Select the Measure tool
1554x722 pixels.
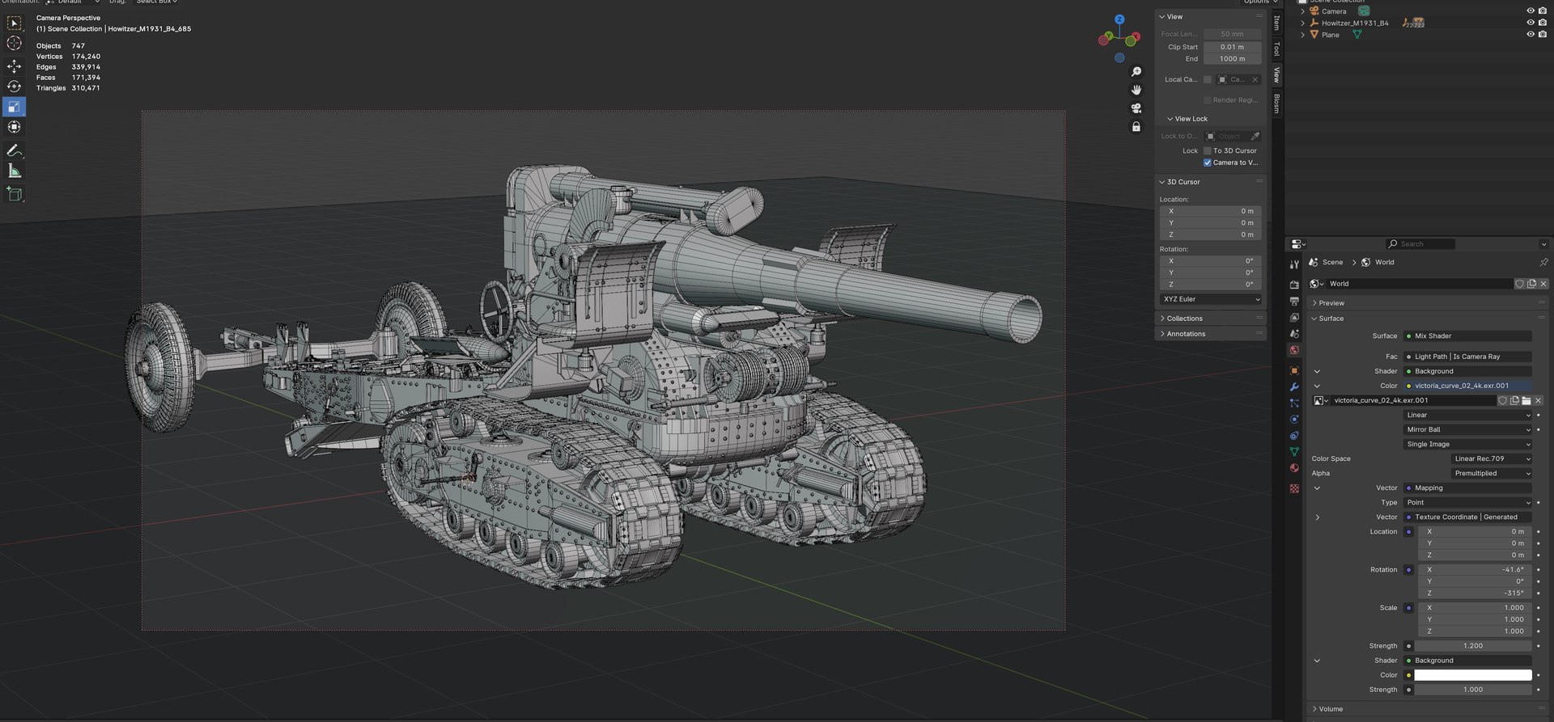[14, 171]
